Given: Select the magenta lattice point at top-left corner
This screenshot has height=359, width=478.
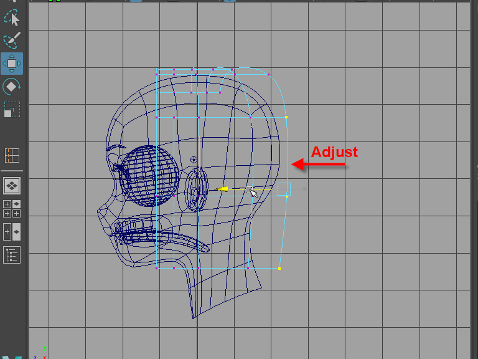Looking at the screenshot, I should click(x=157, y=70).
